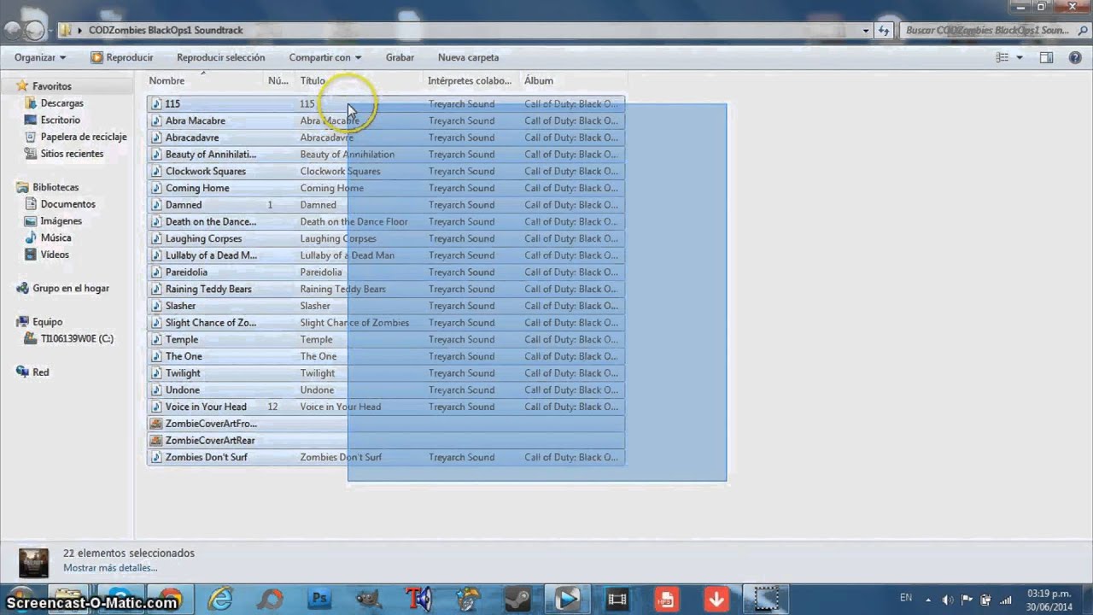This screenshot has width=1093, height=615.
Task: Click Mostrar más detalles link
Action: coord(110,567)
